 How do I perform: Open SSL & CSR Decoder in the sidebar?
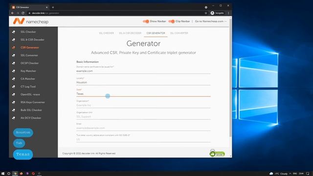point(32,40)
